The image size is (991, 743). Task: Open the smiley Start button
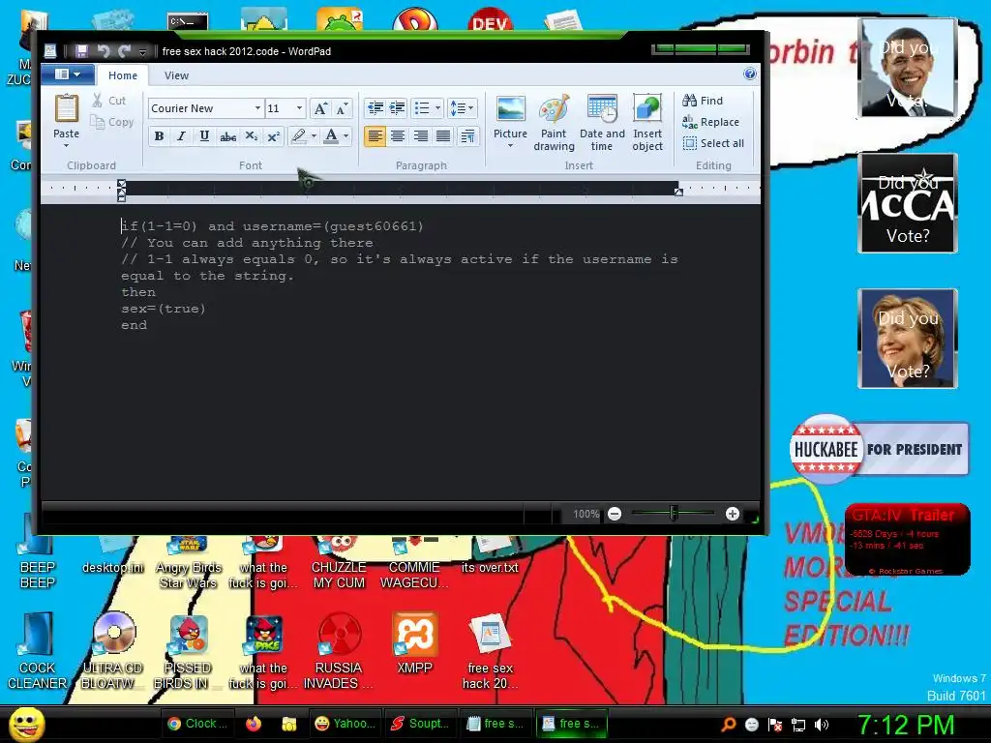[x=26, y=725]
